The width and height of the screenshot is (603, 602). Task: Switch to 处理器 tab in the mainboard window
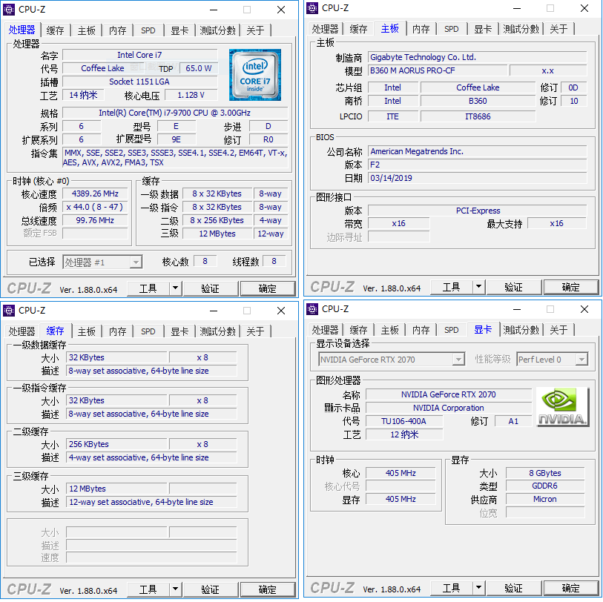click(x=325, y=29)
